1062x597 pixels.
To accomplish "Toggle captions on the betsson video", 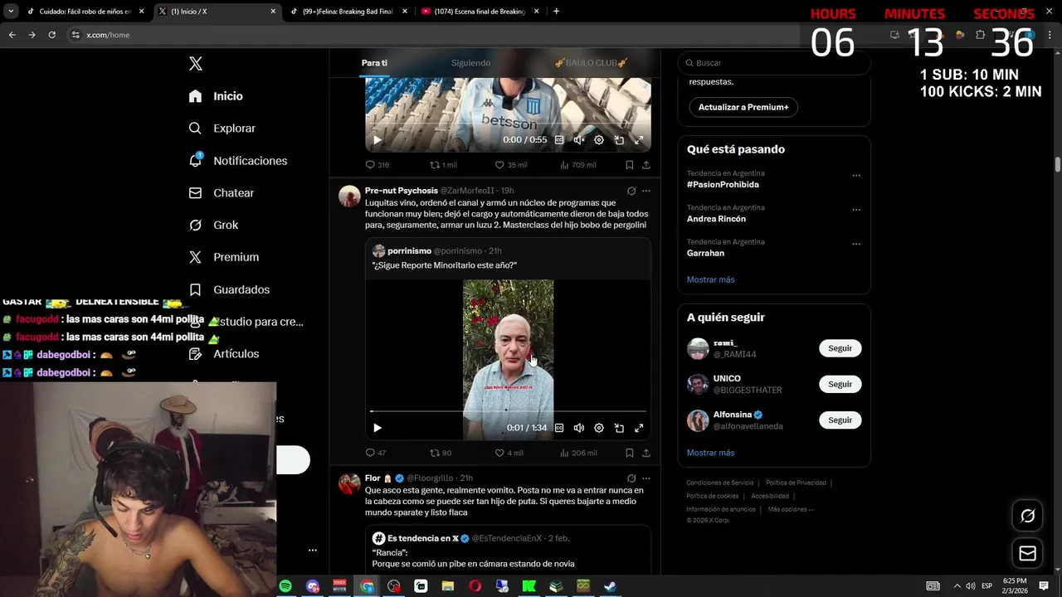I will pos(559,140).
